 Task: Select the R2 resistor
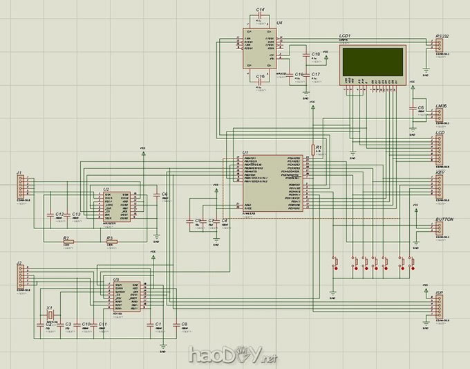click(67, 241)
